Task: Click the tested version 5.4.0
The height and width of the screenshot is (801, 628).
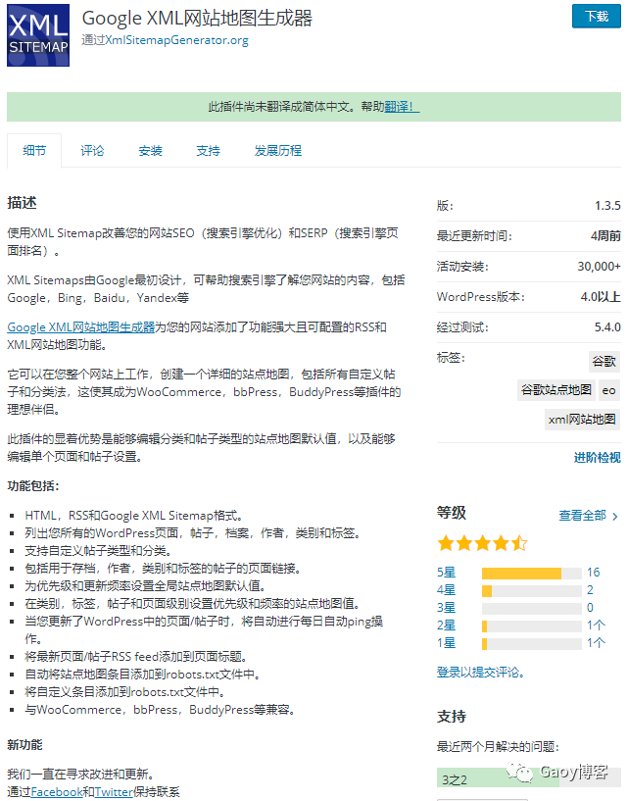Action: click(607, 326)
